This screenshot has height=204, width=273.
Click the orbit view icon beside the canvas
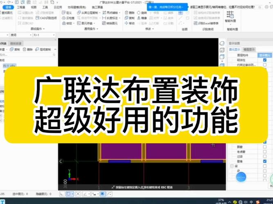click(222, 43)
